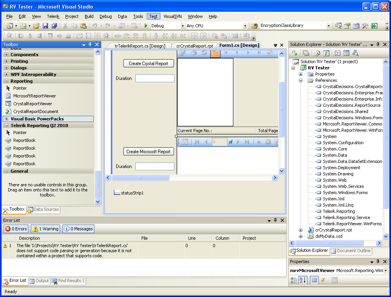This screenshot has width=391, height=297.
Task: Switch to the Output tab
Action: pos(39,281)
